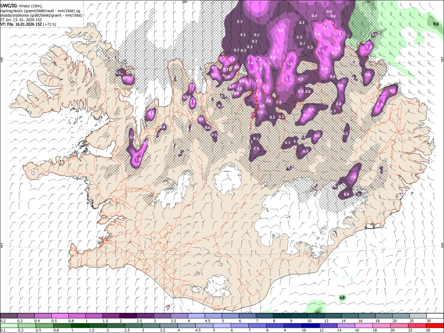Pick the darkest green 1–1.5 swatch in lower legend row
The height and width of the screenshot is (333, 444).
click(80, 325)
